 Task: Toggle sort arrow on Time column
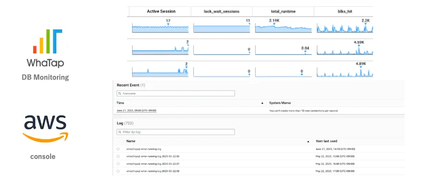pyautogui.click(x=262, y=103)
